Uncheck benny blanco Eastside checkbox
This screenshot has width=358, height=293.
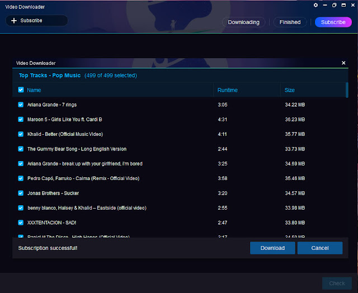(21, 207)
